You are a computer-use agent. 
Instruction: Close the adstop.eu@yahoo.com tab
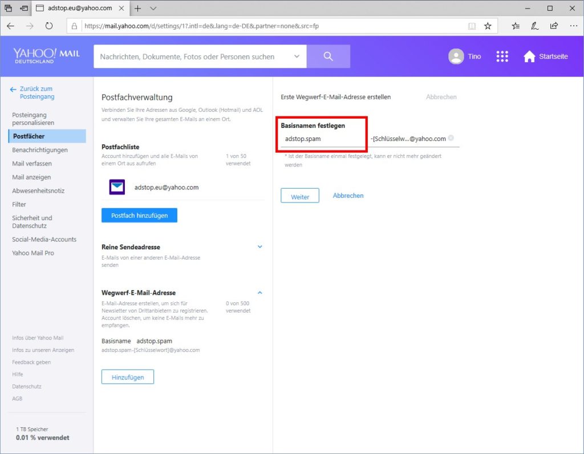[121, 8]
